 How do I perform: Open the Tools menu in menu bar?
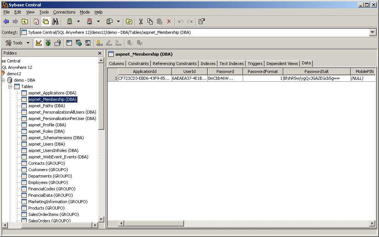coord(44,12)
